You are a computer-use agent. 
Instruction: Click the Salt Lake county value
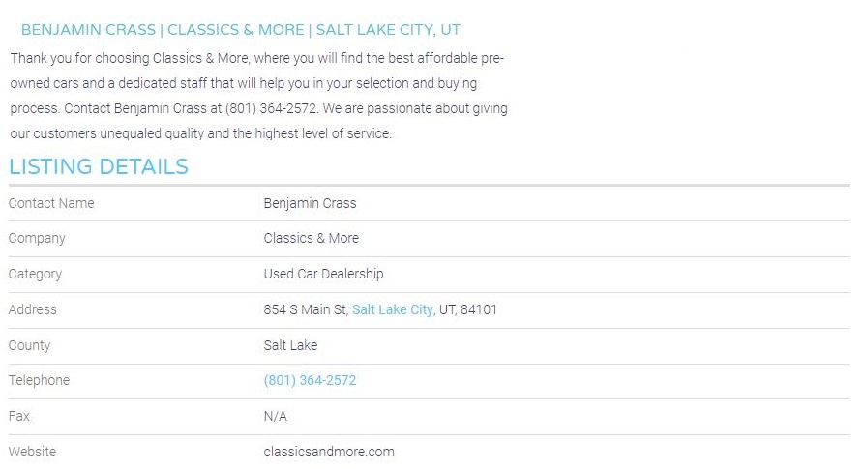point(290,345)
